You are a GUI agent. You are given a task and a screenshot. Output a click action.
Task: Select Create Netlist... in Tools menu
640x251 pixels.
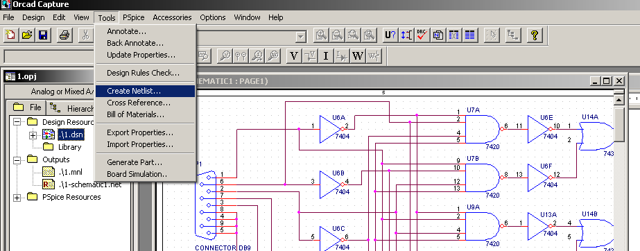(145, 91)
